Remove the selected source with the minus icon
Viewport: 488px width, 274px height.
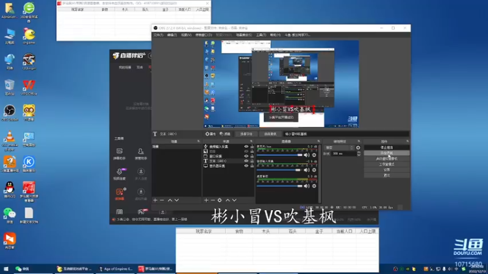coord(213,200)
